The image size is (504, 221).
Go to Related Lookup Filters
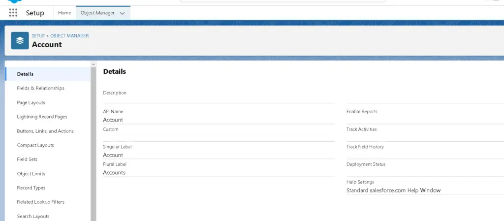pyautogui.click(x=40, y=202)
